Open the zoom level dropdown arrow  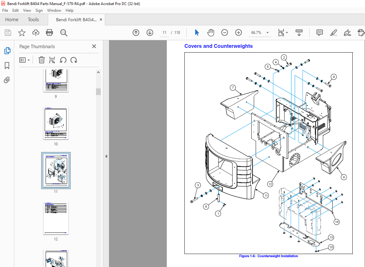(x=267, y=33)
